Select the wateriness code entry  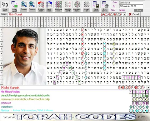(7, 107)
